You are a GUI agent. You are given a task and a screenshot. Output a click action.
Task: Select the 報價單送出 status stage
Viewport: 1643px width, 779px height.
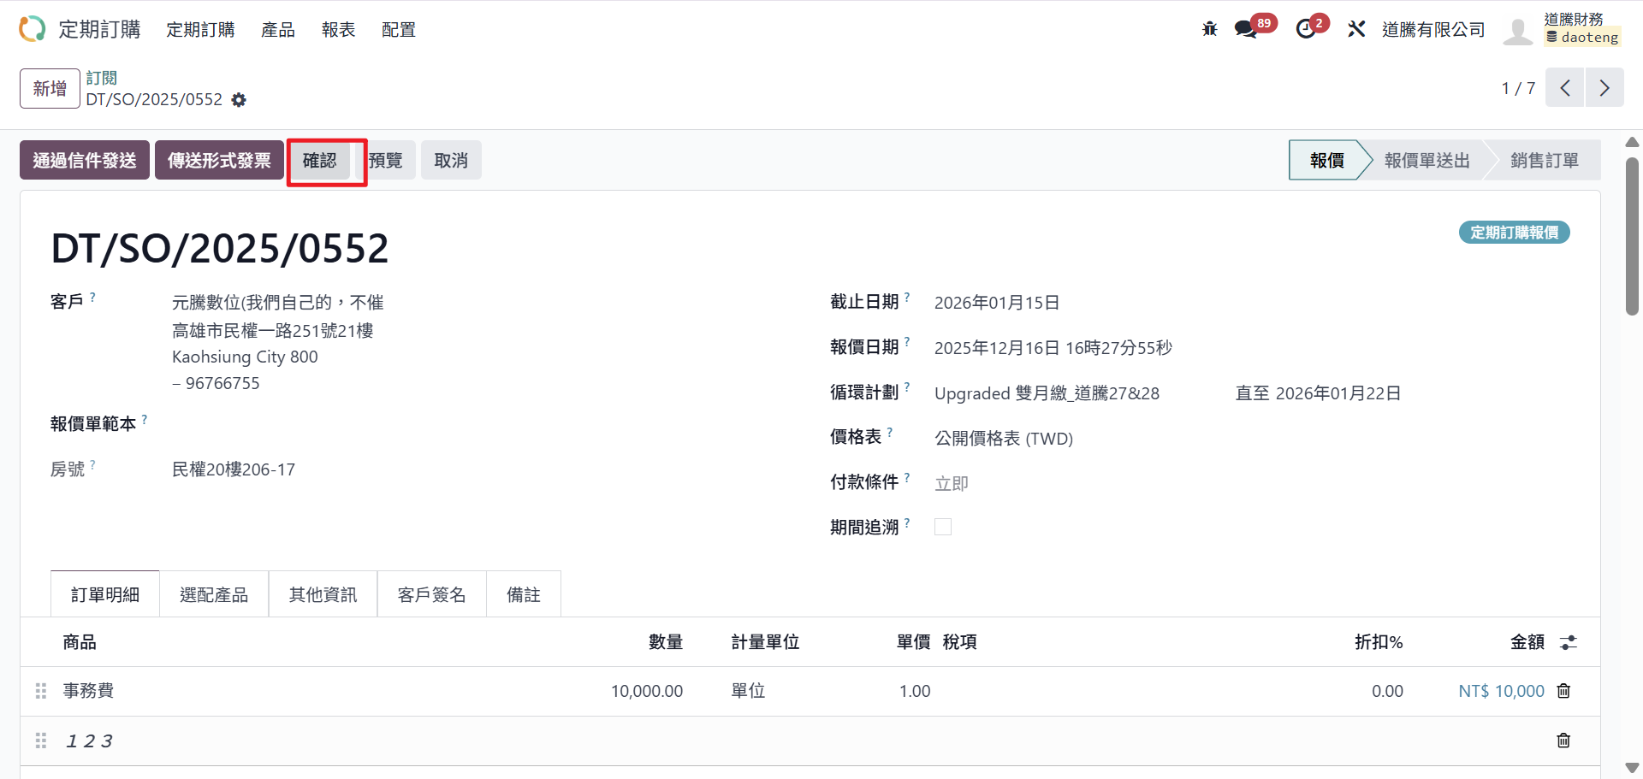(x=1427, y=161)
